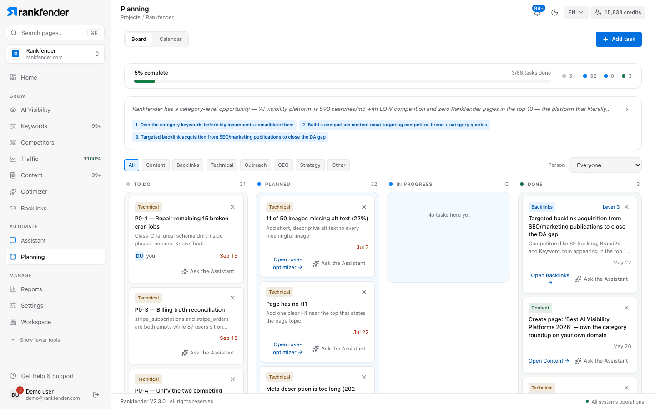Open rose-optimizer link on Page has no H1
655x409 pixels.
tap(287, 348)
